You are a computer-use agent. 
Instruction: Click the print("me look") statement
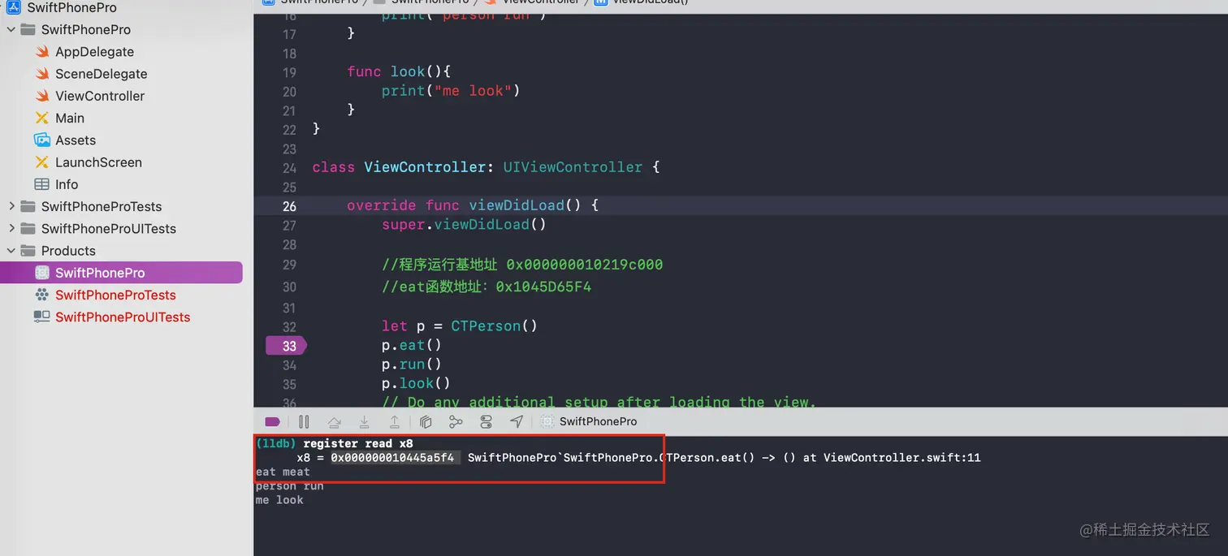451,91
